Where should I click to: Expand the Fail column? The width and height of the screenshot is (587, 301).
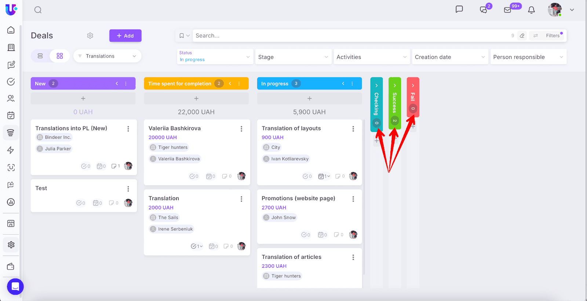click(x=413, y=85)
